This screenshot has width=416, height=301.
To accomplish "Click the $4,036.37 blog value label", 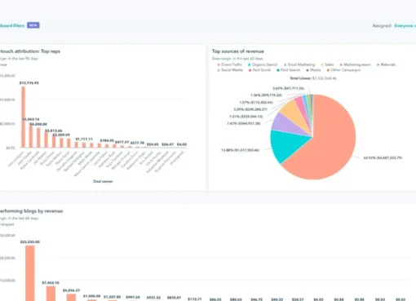I will point(71,290).
